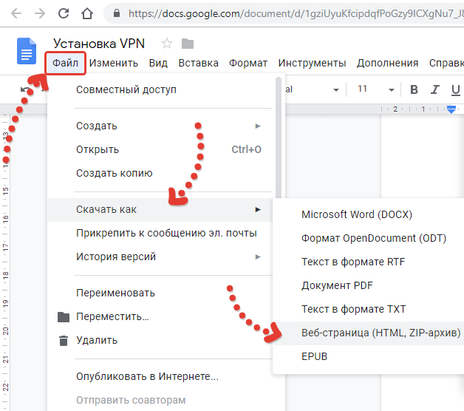The height and width of the screenshot is (411, 464).
Task: Toggle italic formatting
Action: pos(434,89)
